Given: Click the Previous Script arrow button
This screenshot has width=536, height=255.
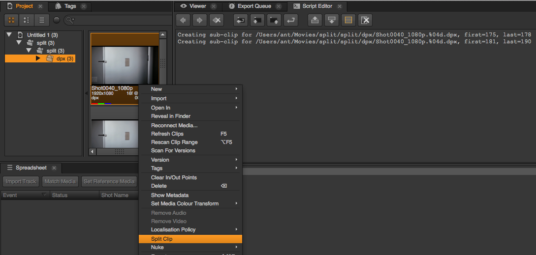Looking at the screenshot, I should pos(183,20).
